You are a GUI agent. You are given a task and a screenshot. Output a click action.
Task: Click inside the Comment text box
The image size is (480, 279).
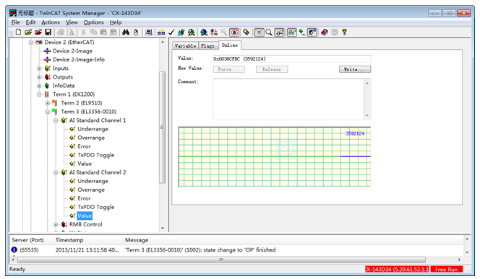point(288,99)
